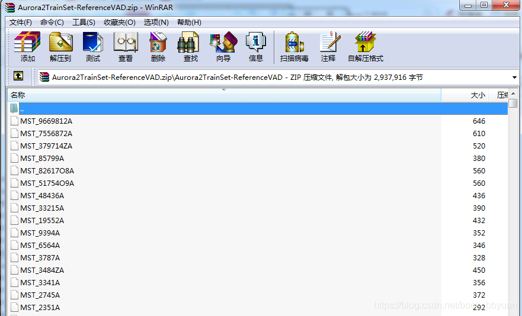This screenshot has width=522, height=316.
Task: Click file icon of MST_85799A
Action: (x=14, y=159)
